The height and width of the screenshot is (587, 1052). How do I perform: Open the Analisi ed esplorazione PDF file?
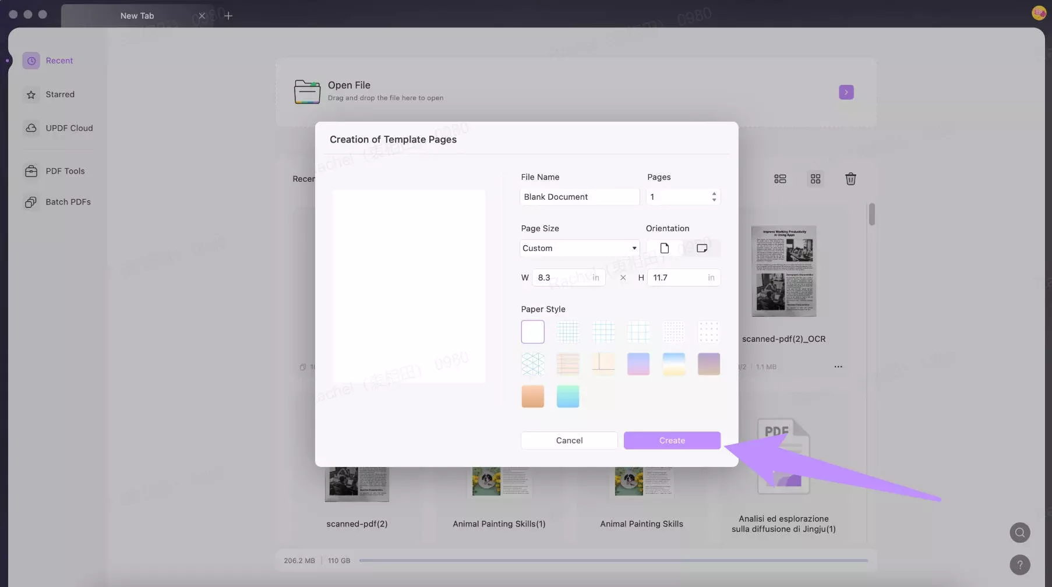pos(783,457)
